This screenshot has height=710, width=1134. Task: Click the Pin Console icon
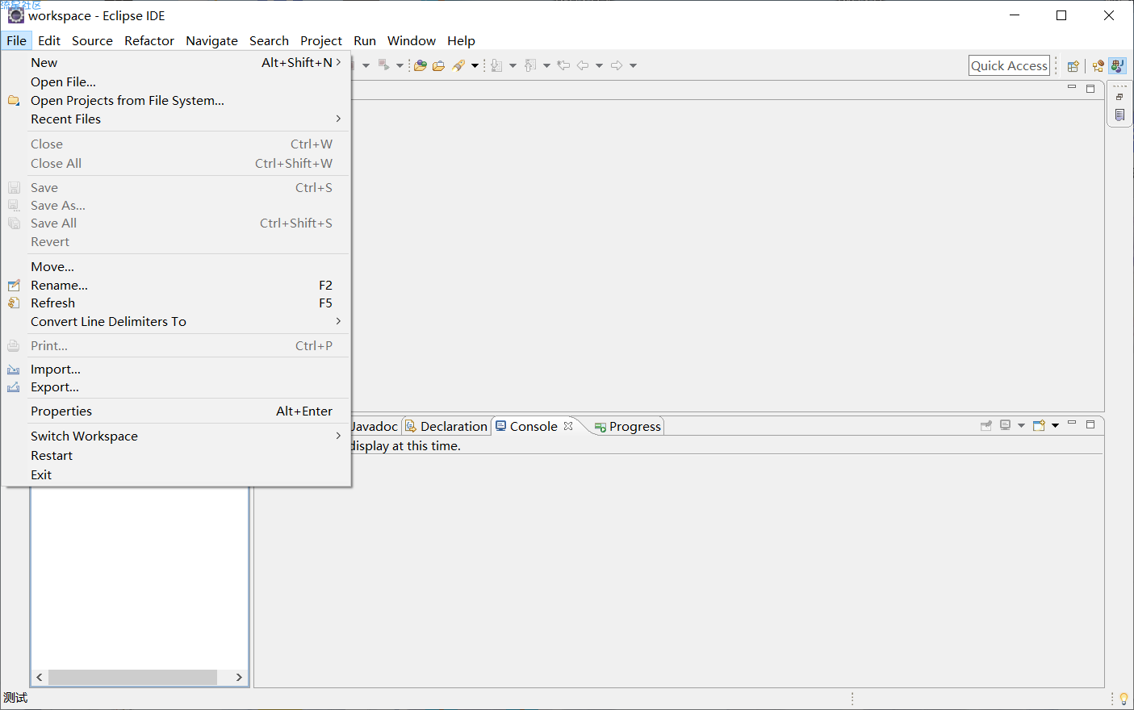click(x=985, y=425)
